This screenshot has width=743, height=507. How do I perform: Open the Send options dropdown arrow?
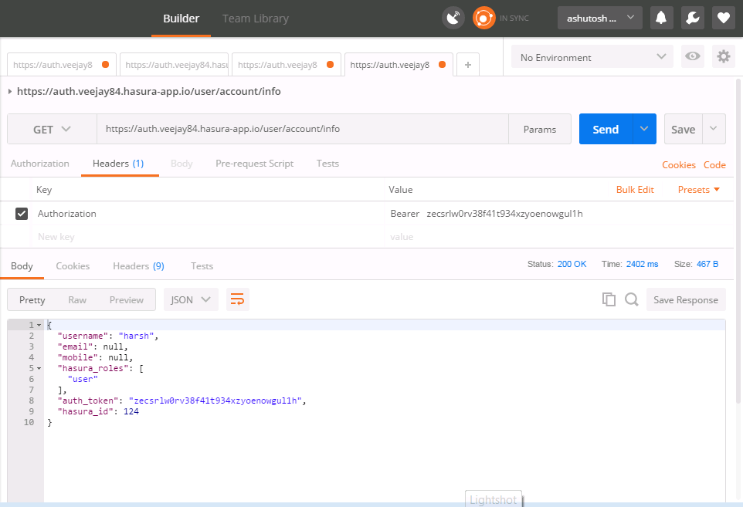click(x=644, y=129)
